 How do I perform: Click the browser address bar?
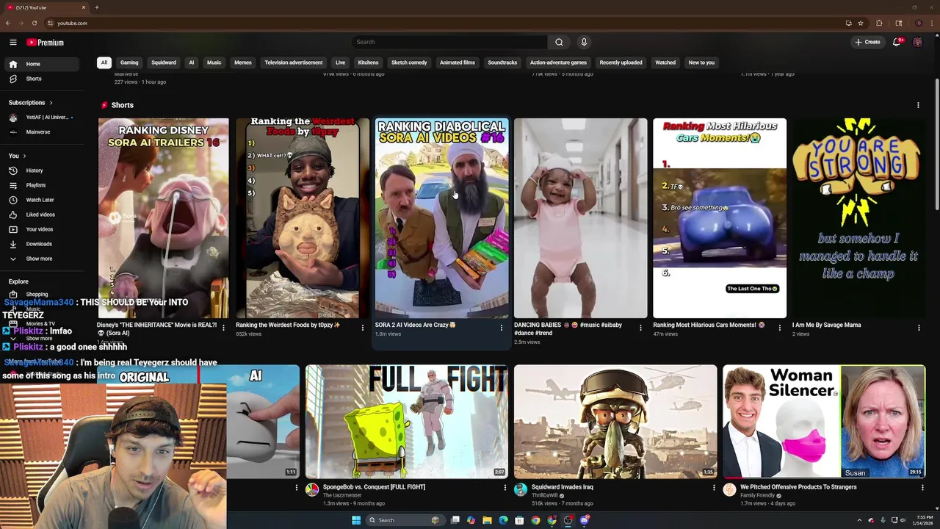click(x=441, y=23)
